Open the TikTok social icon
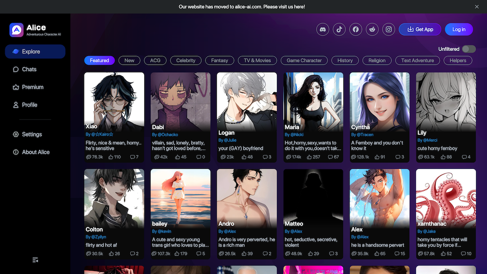Viewport: 487px width, 274px height. click(x=339, y=29)
